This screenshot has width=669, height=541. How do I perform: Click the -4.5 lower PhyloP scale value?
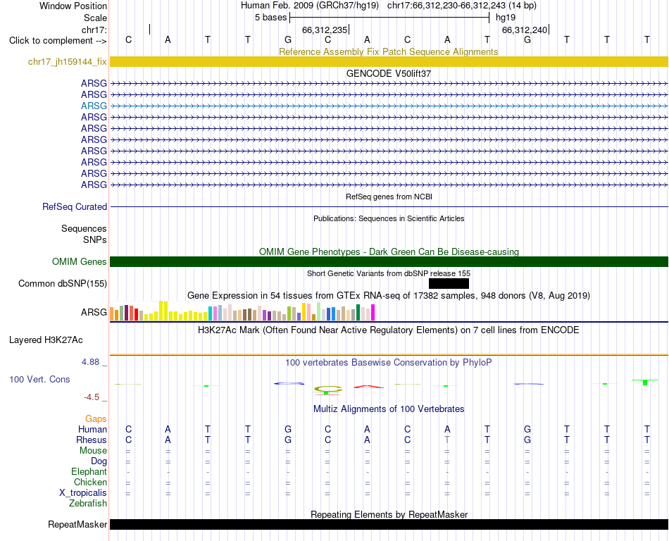92,397
